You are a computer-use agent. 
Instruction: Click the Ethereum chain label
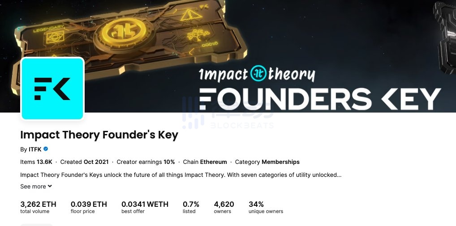214,162
